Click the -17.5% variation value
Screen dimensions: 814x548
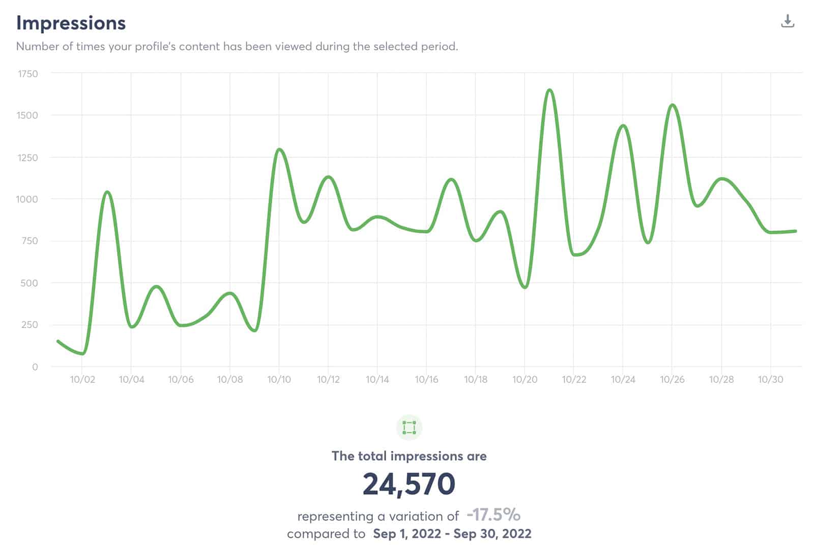click(493, 514)
